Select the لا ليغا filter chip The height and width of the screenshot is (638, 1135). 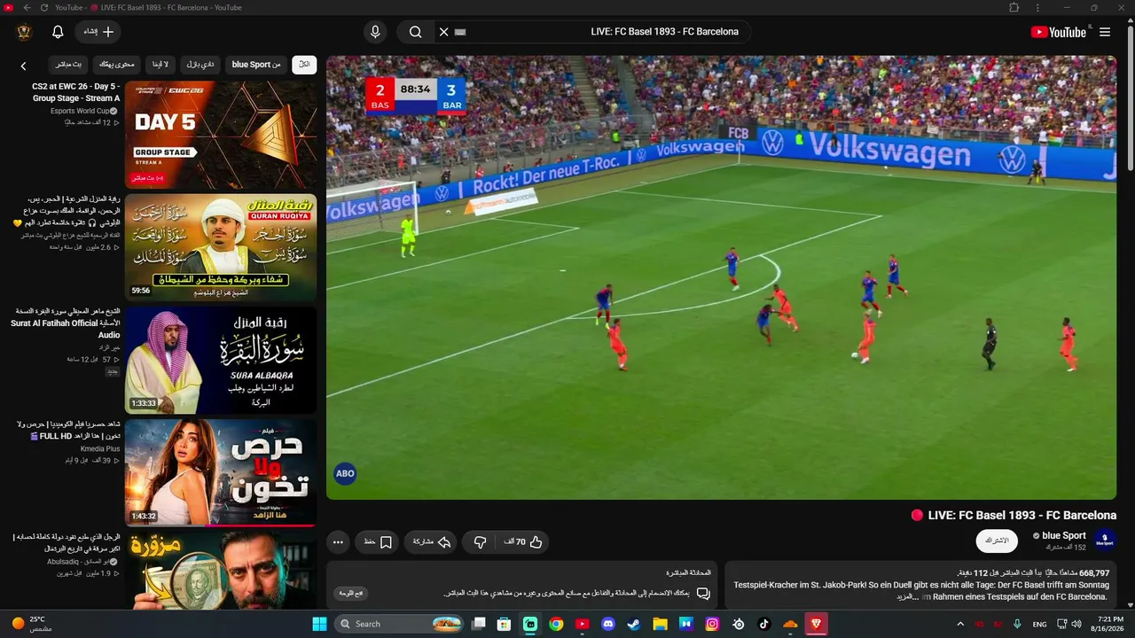160,65
